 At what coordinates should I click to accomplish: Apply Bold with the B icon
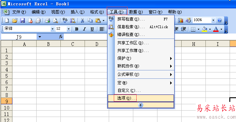(x=77, y=29)
